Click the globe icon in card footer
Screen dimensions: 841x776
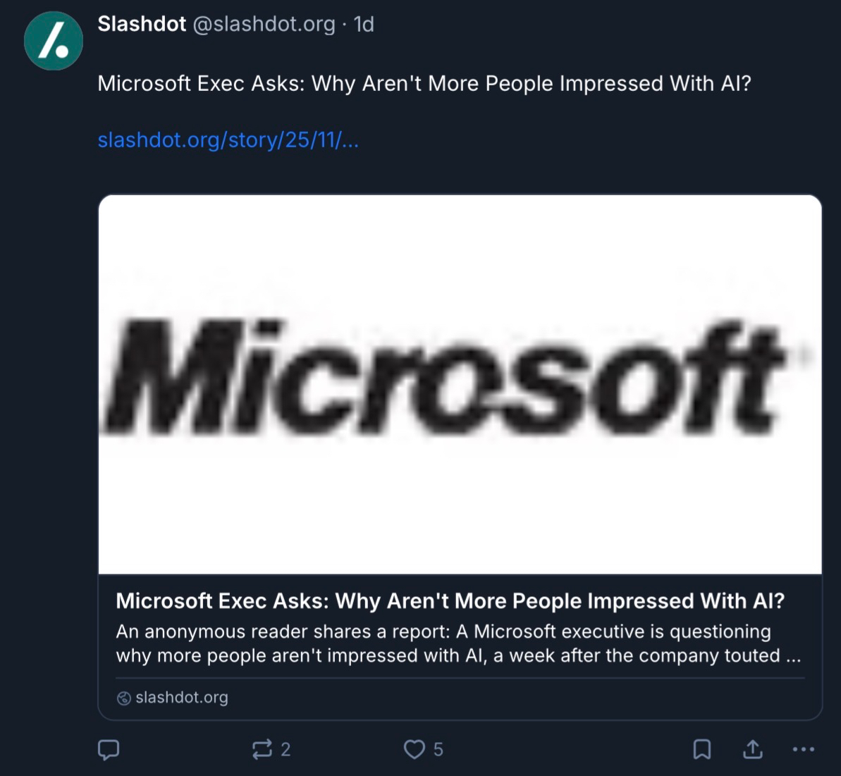(x=124, y=698)
